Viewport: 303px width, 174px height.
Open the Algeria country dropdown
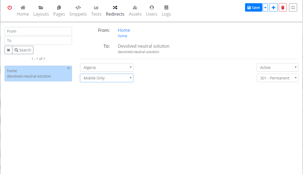click(x=107, y=68)
